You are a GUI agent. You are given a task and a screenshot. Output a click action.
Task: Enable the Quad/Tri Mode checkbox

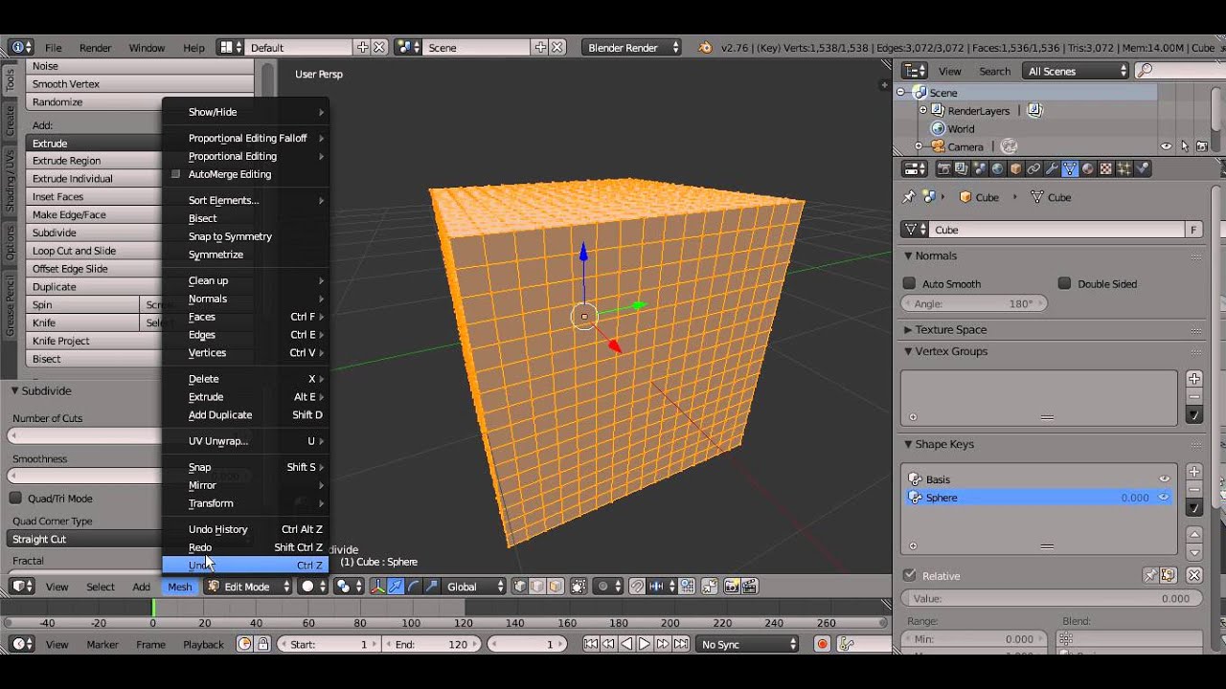click(x=15, y=499)
